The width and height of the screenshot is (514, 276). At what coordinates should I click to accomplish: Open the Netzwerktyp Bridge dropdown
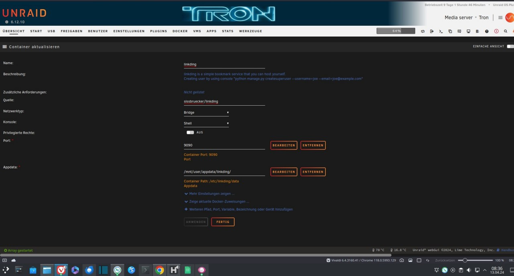[x=206, y=112]
